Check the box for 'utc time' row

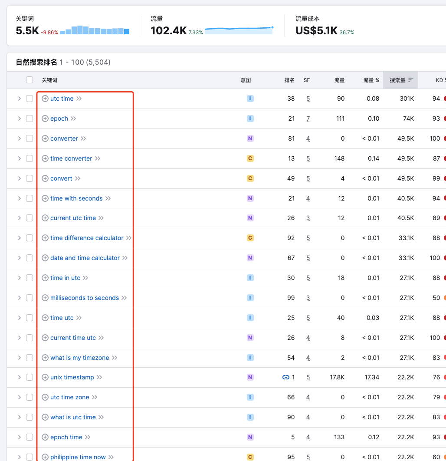pos(30,99)
